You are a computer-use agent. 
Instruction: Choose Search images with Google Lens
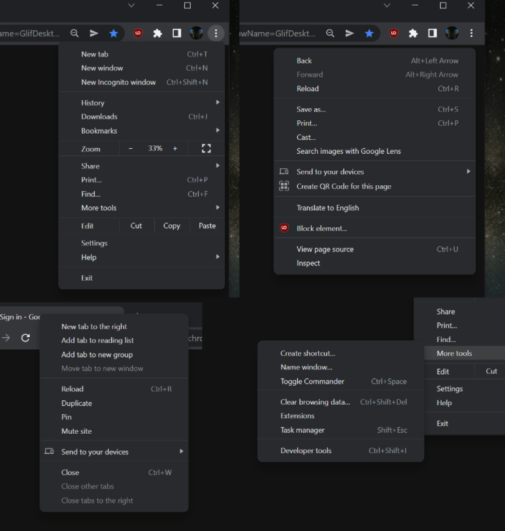coord(349,151)
